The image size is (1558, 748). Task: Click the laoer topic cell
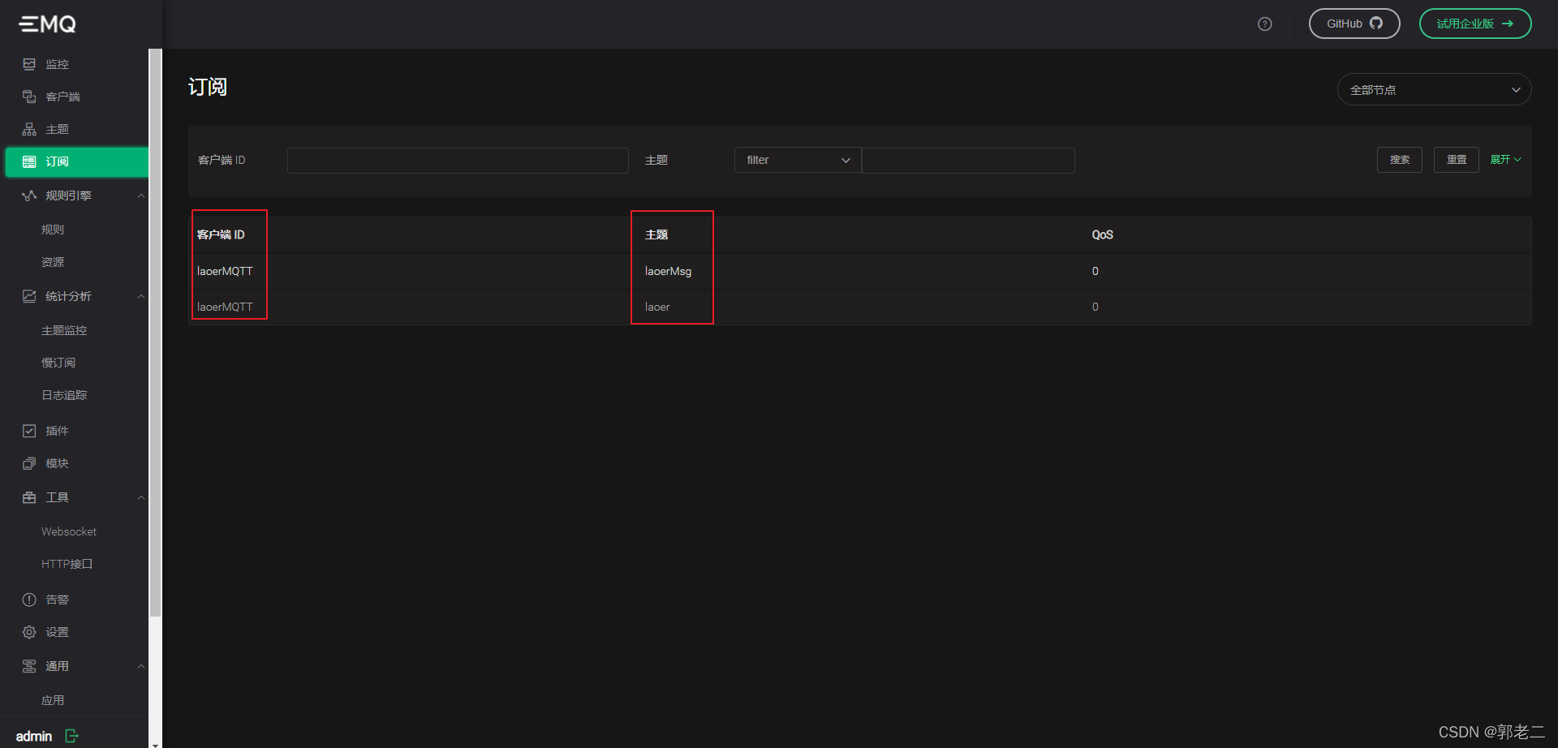(x=657, y=307)
